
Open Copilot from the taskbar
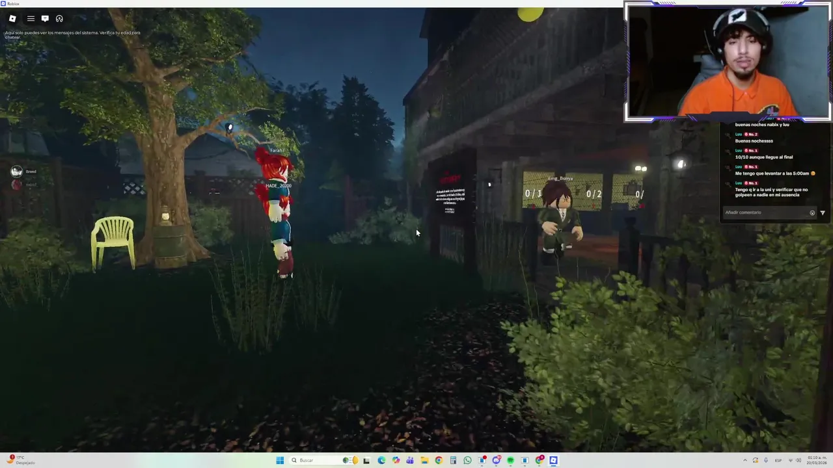coord(396,460)
